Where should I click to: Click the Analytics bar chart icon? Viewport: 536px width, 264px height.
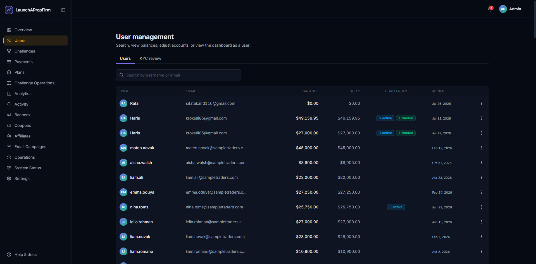pos(9,94)
